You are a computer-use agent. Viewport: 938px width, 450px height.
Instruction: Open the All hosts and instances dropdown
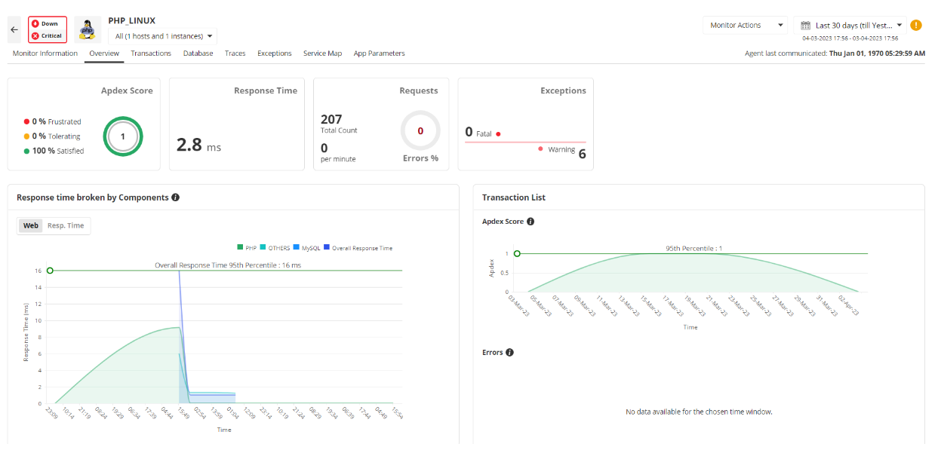(x=162, y=35)
